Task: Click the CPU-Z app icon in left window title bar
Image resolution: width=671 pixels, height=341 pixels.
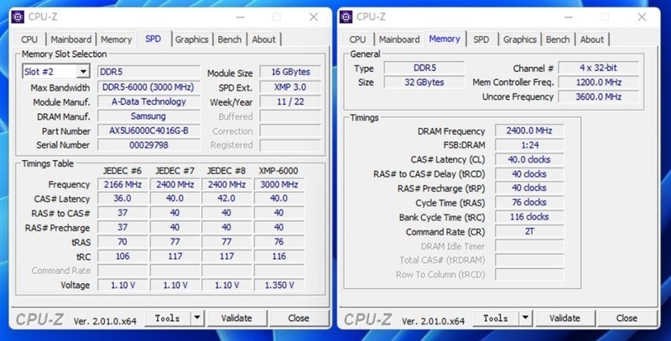Action: [18, 17]
